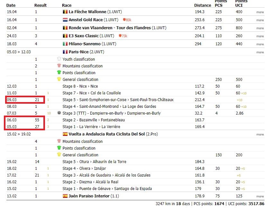269x208 pixels.
Task: Open Vuelta a Andalucia Points classification
Action: point(79,148)
